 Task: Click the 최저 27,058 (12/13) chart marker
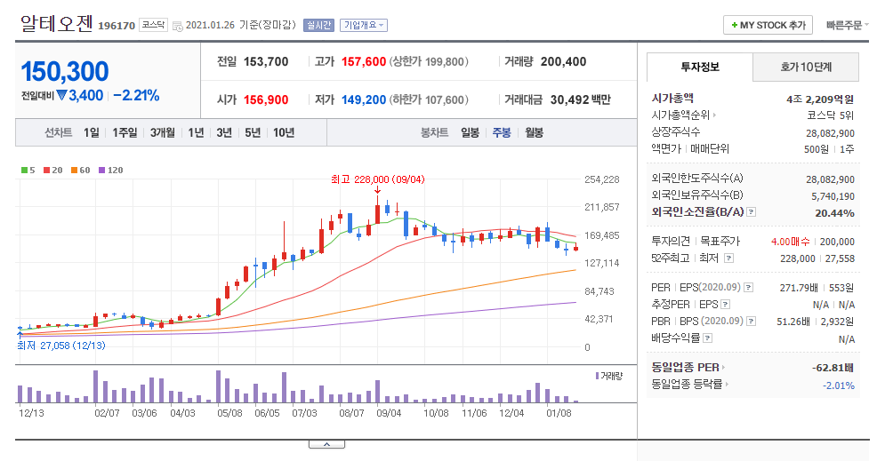61,346
